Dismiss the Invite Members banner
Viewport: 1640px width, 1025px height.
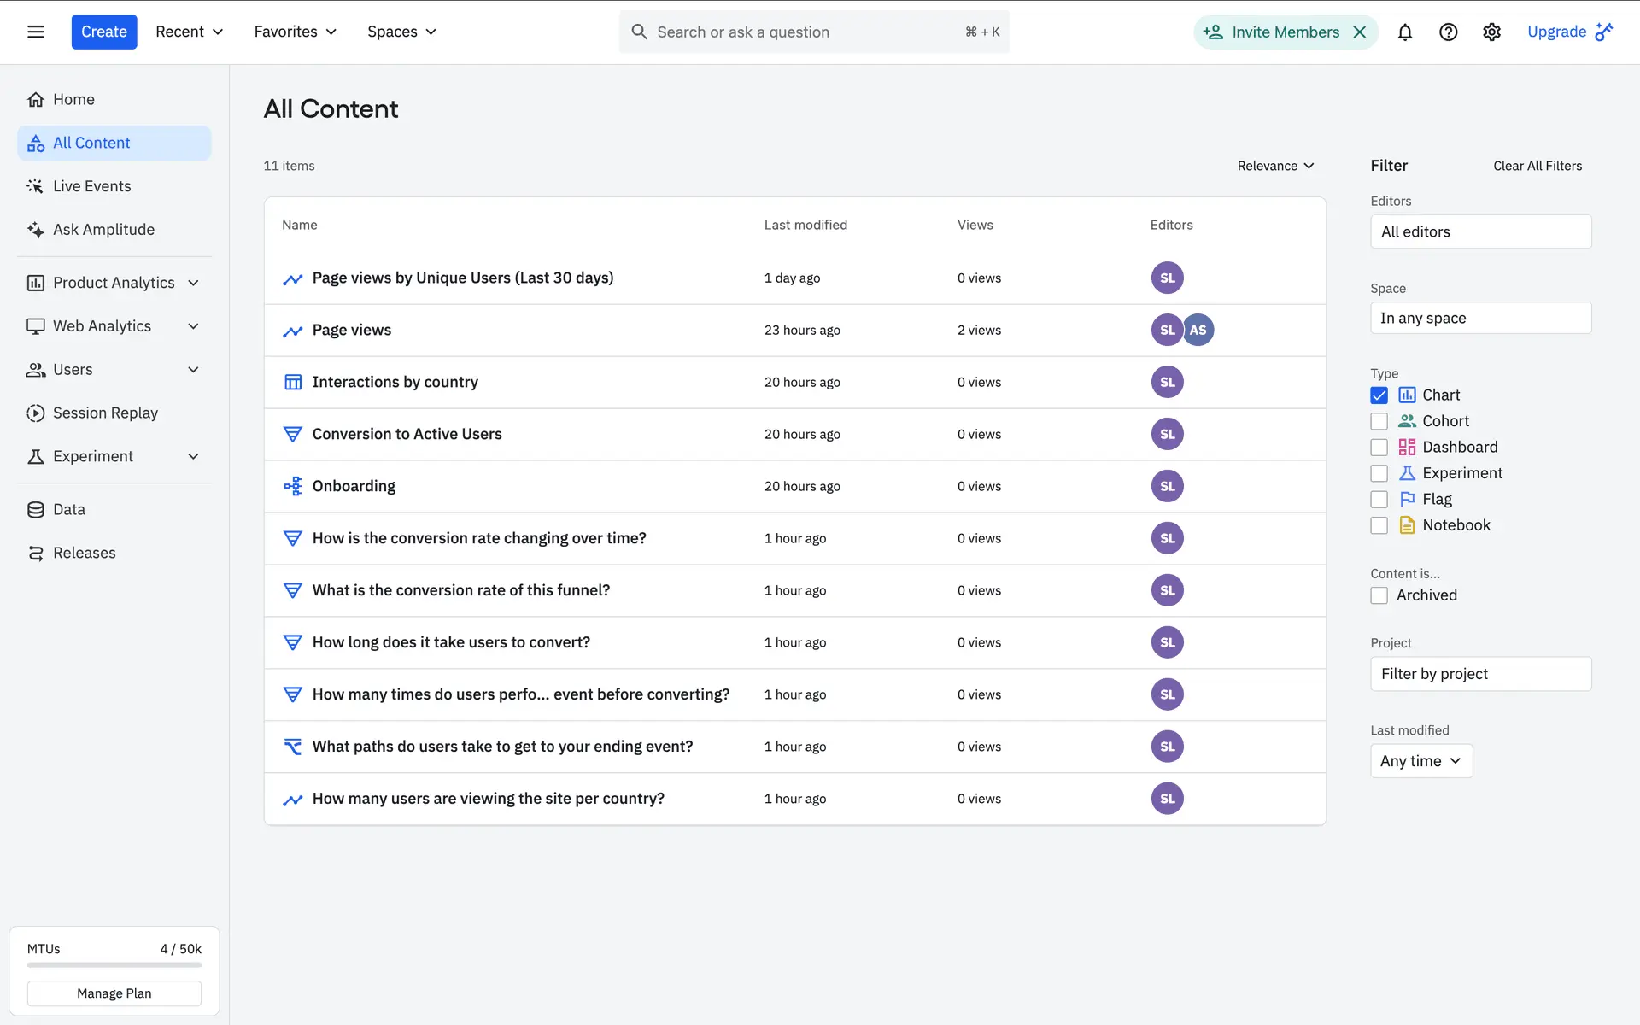pyautogui.click(x=1360, y=32)
